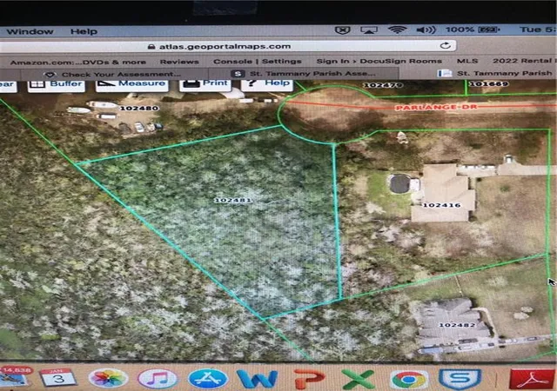Click the Print button on map toolbar
This screenshot has height=391, width=557.
[205, 83]
